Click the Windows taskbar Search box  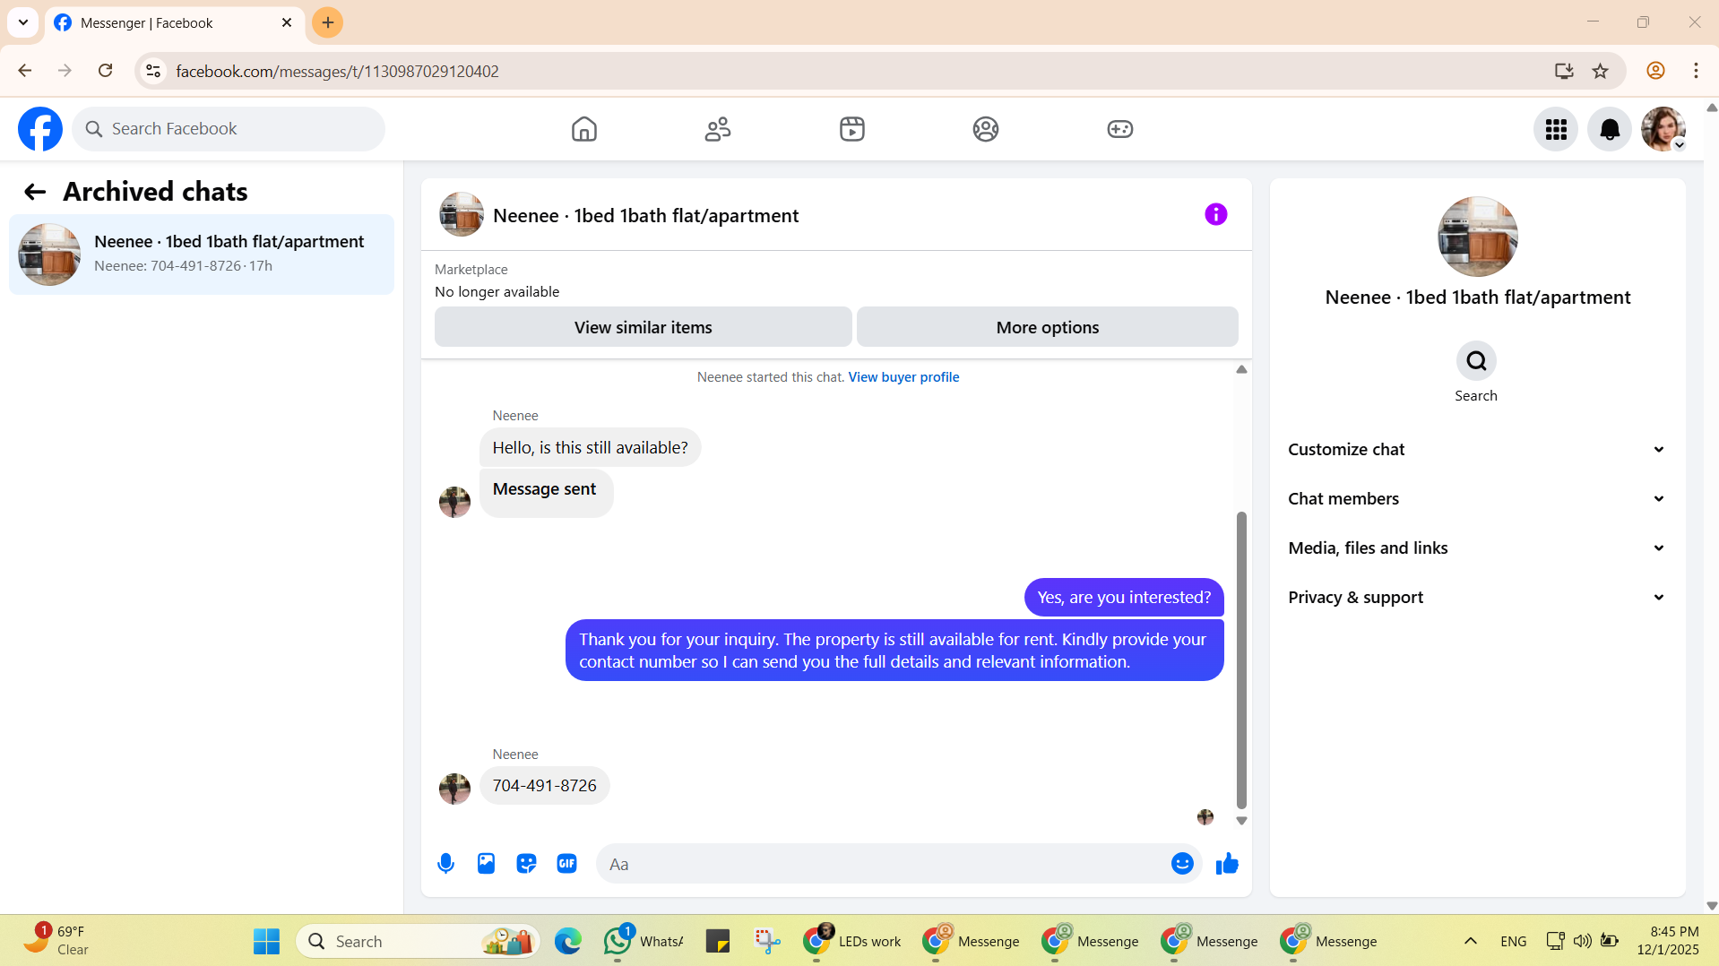pos(418,941)
